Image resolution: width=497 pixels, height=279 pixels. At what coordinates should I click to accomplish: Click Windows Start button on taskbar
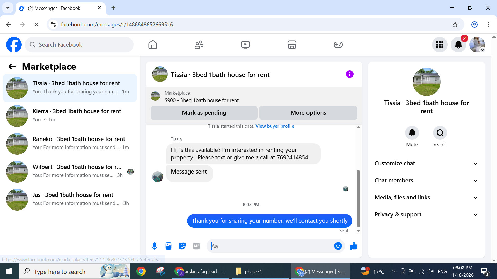(9, 271)
